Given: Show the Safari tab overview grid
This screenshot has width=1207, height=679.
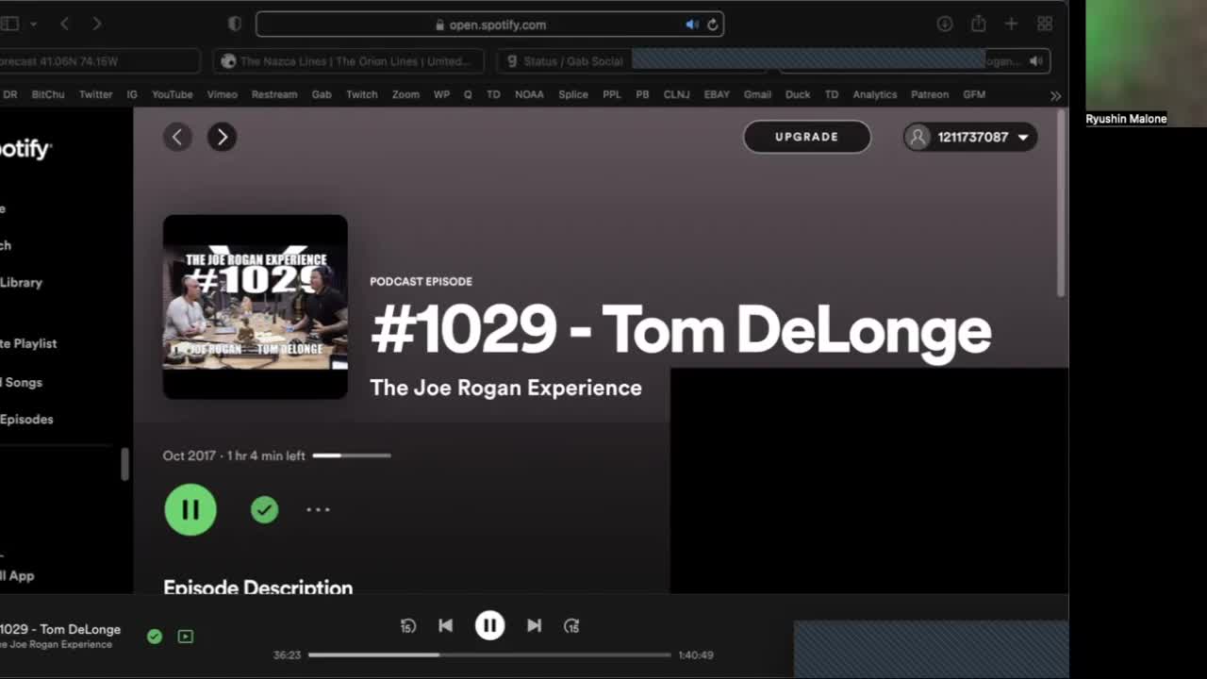Looking at the screenshot, I should click(x=1045, y=24).
